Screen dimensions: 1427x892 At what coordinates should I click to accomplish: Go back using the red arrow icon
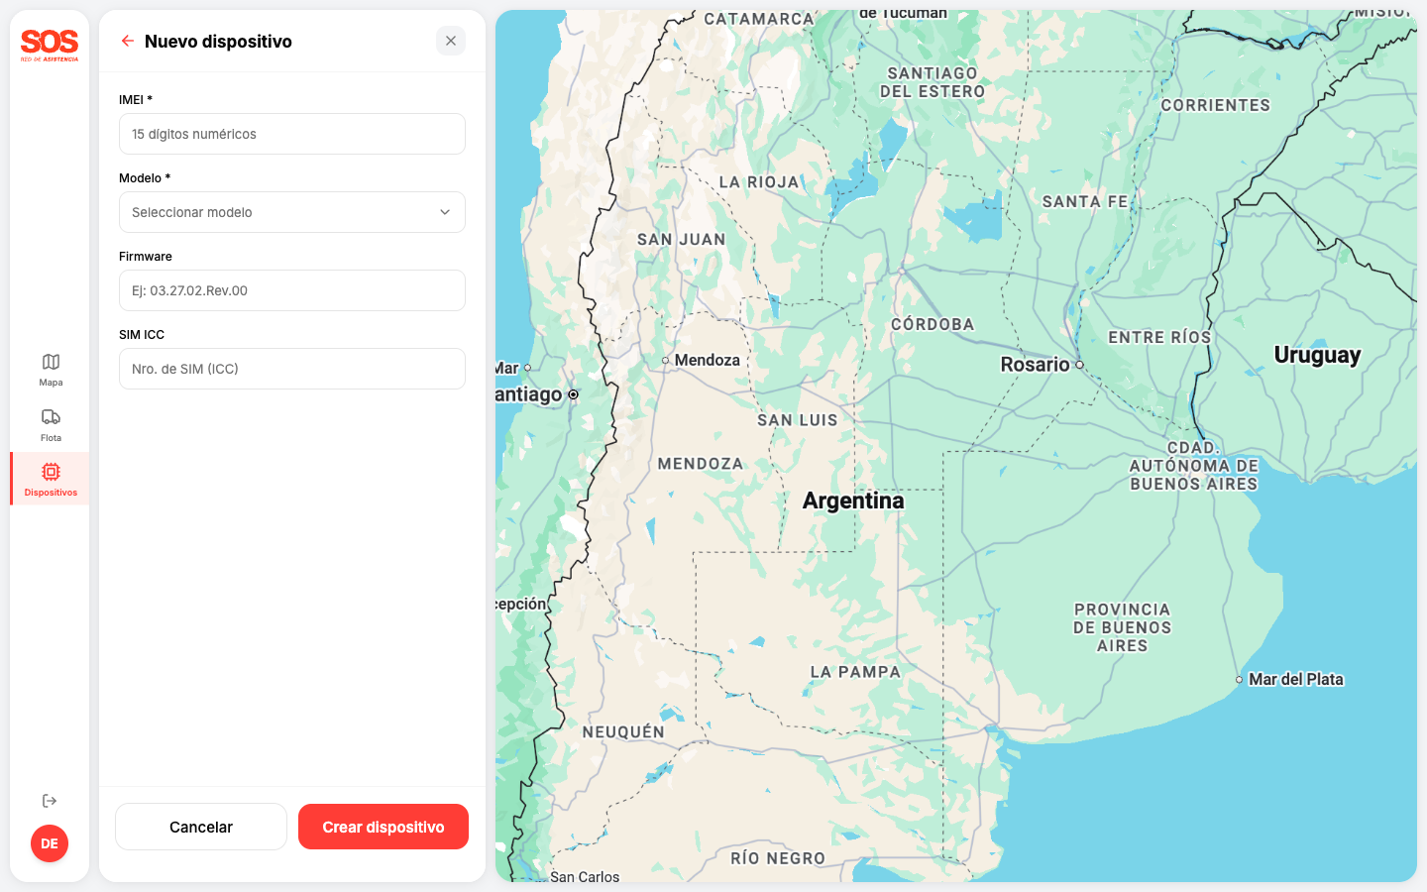[127, 41]
